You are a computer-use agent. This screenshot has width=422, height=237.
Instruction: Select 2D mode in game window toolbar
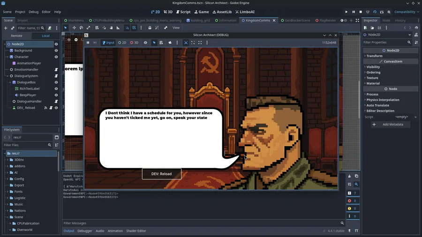click(x=122, y=43)
